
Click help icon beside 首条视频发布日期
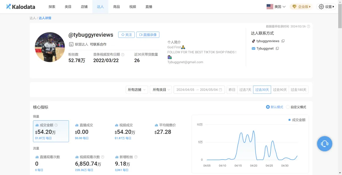tap(123, 54)
